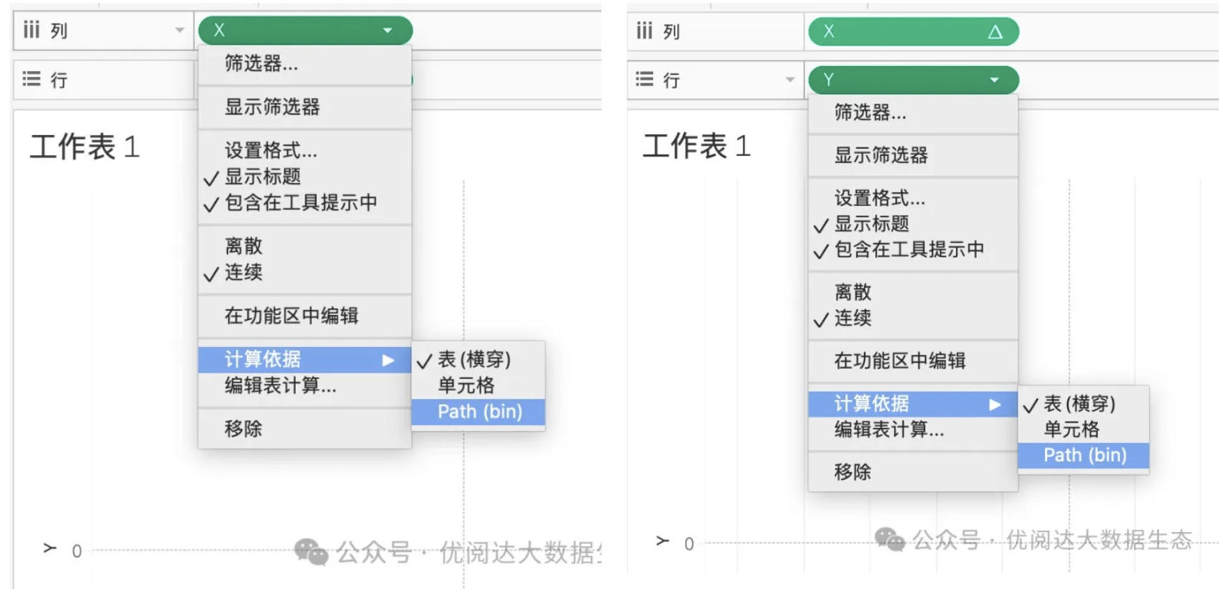Screen dimensions: 1223x594
Task: Open dropdown arrow on Y pill
Action: coord(994,80)
